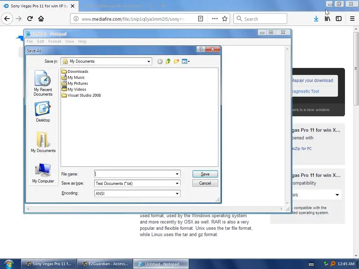Viewport: 359px width, 269px height.
Task: Open Notepad File menu
Action: coord(30,41)
